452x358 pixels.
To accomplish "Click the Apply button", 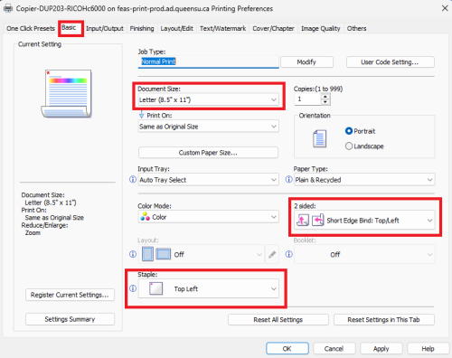I will click(x=381, y=349).
